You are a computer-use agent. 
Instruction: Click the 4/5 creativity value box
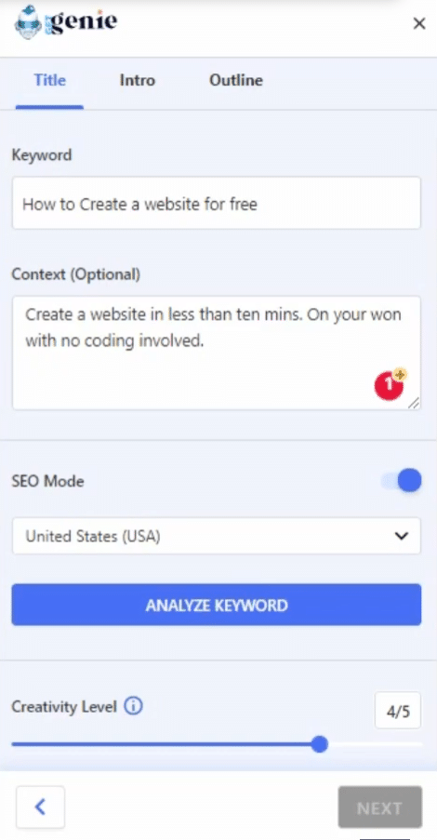398,711
